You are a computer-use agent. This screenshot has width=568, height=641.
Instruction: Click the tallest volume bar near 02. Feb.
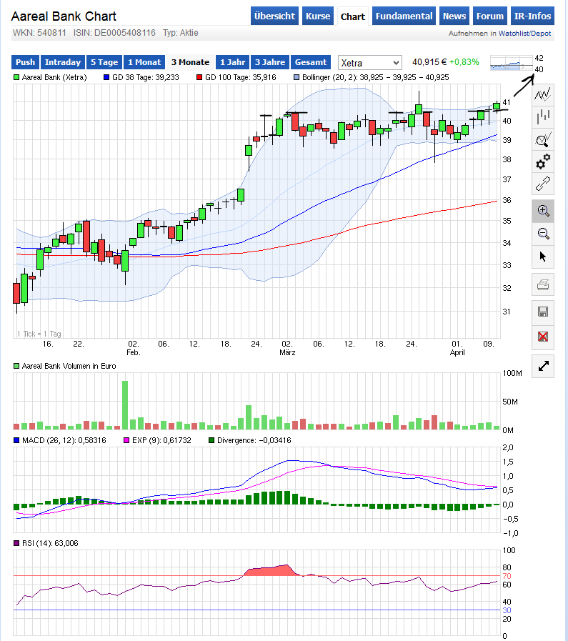click(x=125, y=404)
